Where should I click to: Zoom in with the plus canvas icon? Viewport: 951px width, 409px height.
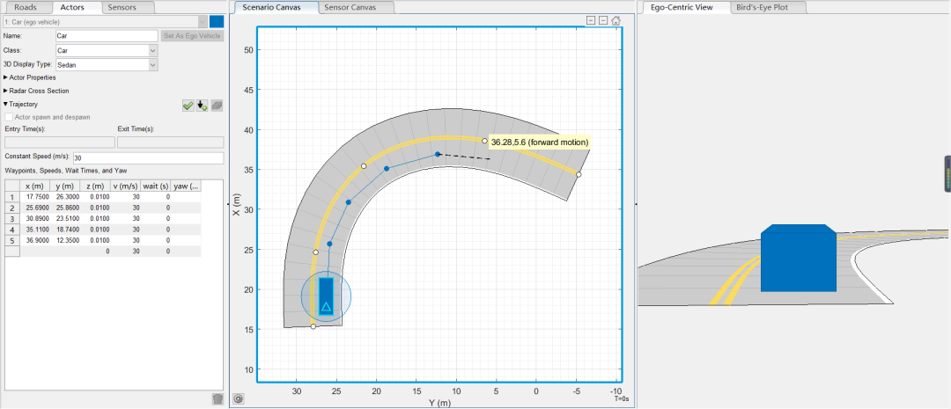point(591,20)
